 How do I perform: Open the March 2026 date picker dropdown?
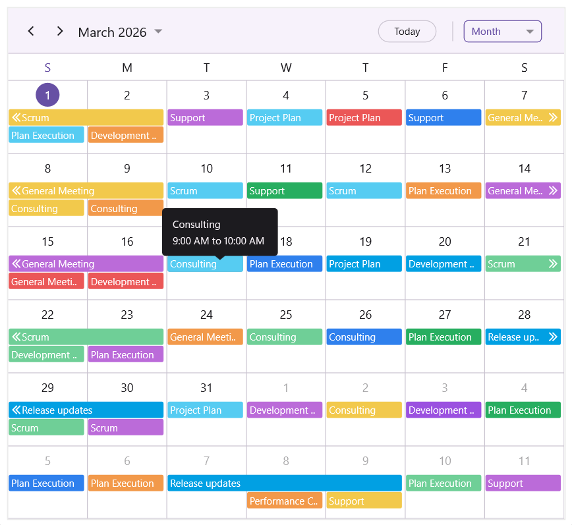[x=158, y=31]
